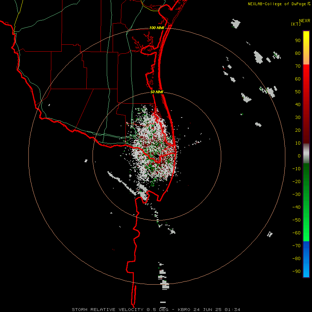Click the -30 scale label
Image resolution: width=312 pixels, height=312 pixels.
pos(296,194)
